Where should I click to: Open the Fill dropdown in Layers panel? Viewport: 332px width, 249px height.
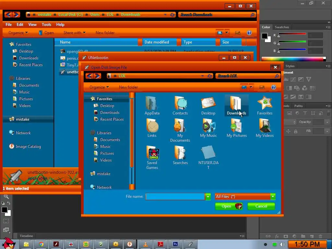point(327,131)
